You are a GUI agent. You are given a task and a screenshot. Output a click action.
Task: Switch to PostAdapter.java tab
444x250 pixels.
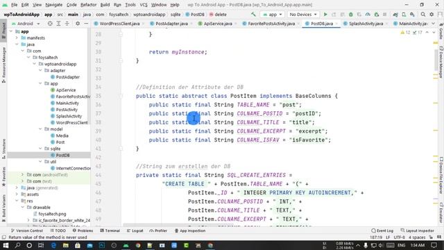(x=171, y=24)
